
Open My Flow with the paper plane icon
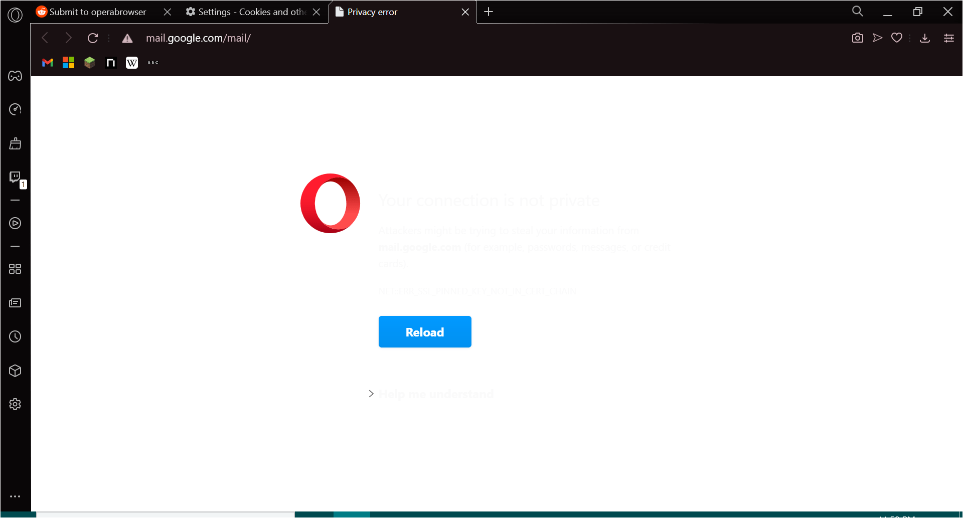click(877, 38)
